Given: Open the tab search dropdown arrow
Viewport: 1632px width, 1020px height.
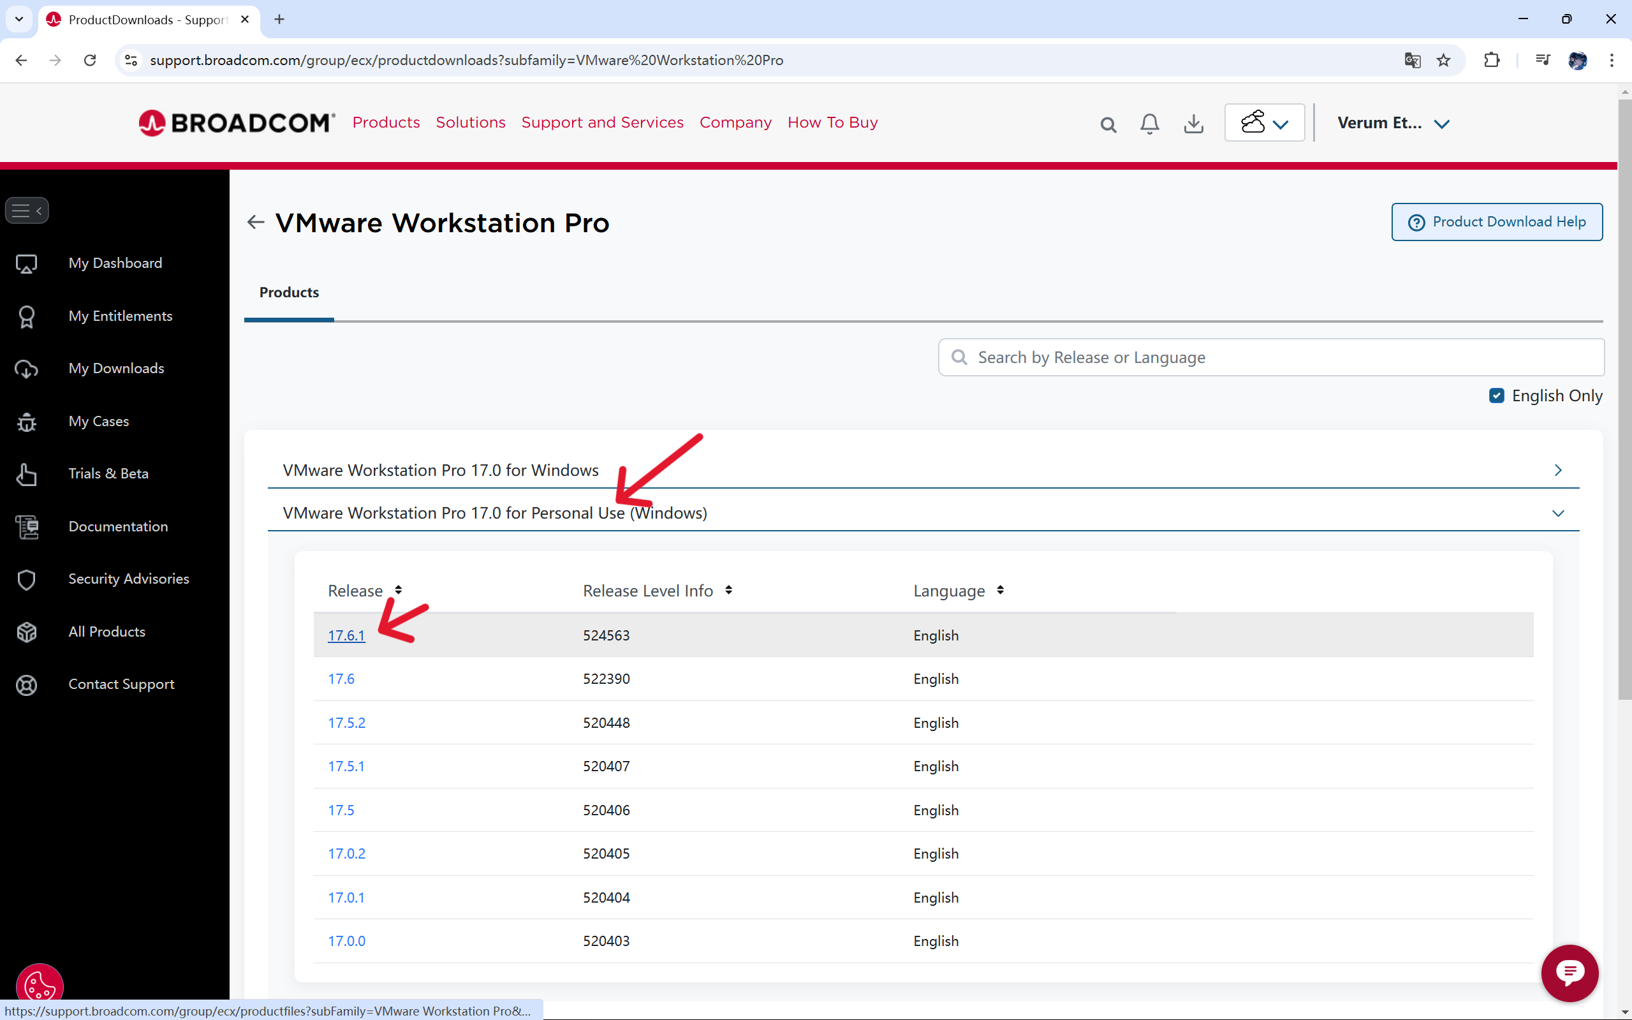Looking at the screenshot, I should click(x=19, y=19).
